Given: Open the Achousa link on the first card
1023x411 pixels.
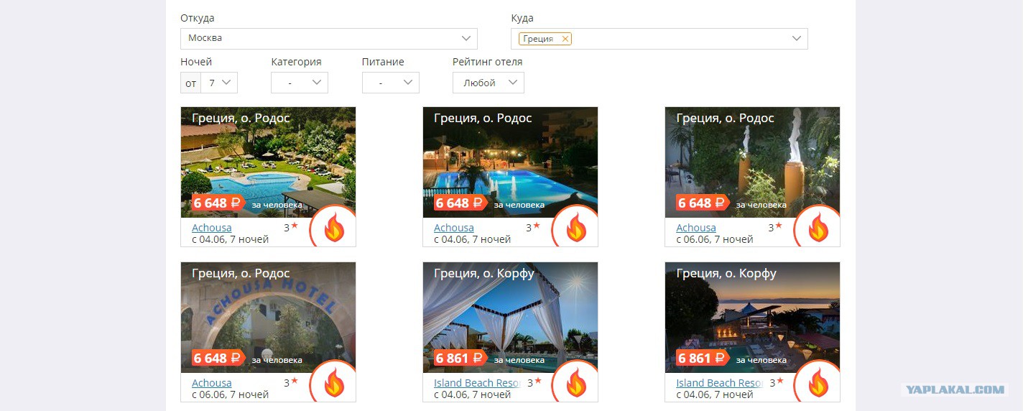Looking at the screenshot, I should pos(212,228).
